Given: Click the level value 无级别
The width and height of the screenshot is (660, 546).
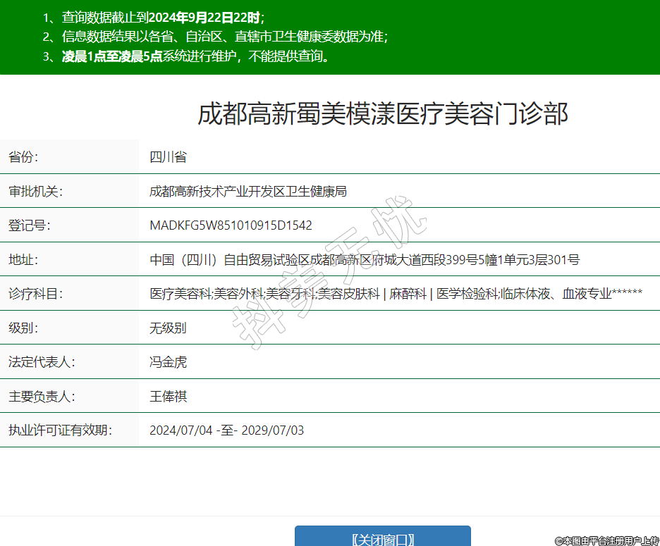Looking at the screenshot, I should pos(168,328).
